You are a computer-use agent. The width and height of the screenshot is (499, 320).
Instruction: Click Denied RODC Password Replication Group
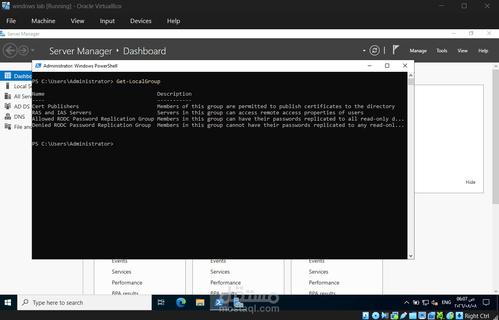pos(92,125)
